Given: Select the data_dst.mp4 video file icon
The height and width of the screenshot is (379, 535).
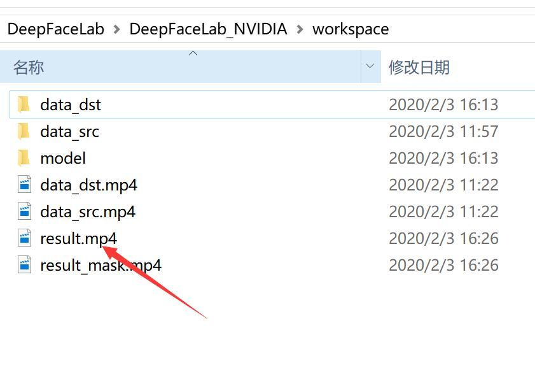Looking at the screenshot, I should (25, 185).
